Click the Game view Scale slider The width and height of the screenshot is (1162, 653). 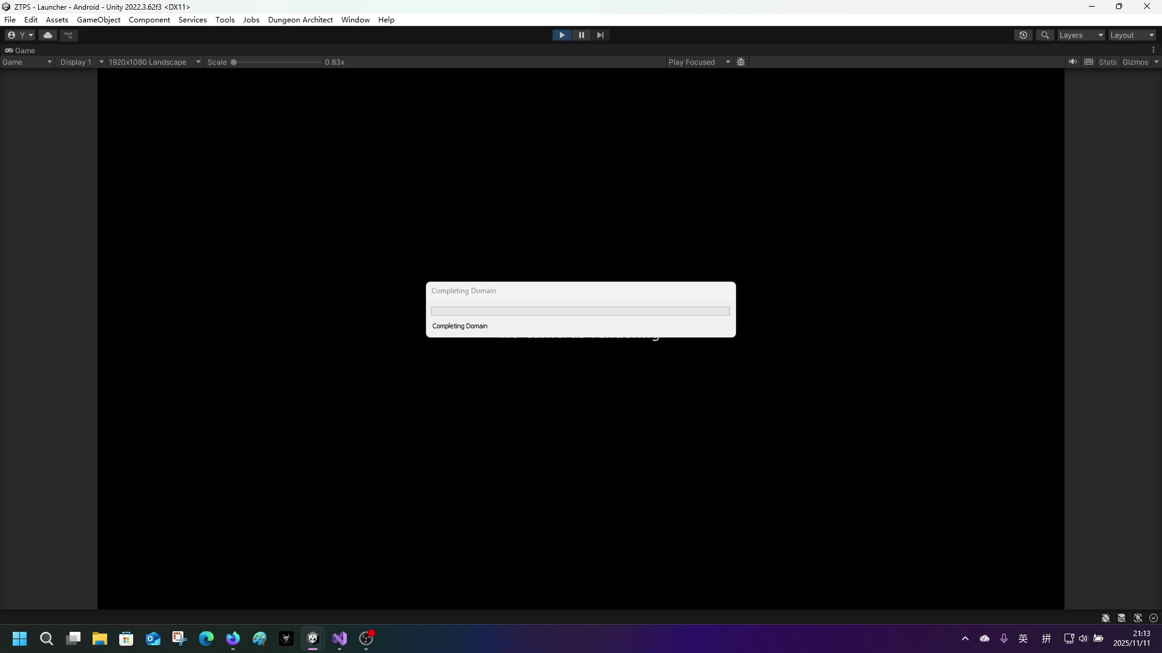click(277, 62)
